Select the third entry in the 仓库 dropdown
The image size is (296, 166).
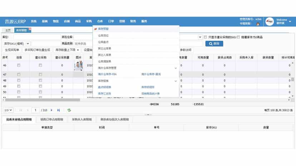pyautogui.click(x=103, y=42)
